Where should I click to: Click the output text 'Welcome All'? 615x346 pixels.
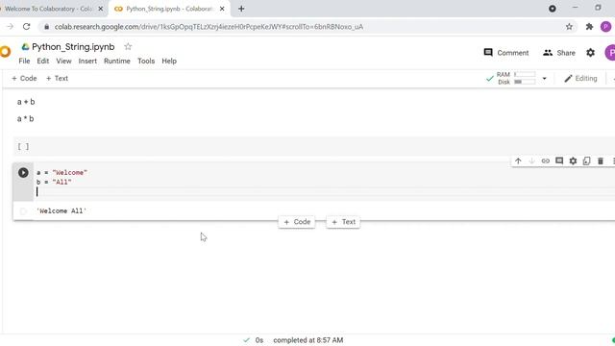[x=61, y=211]
